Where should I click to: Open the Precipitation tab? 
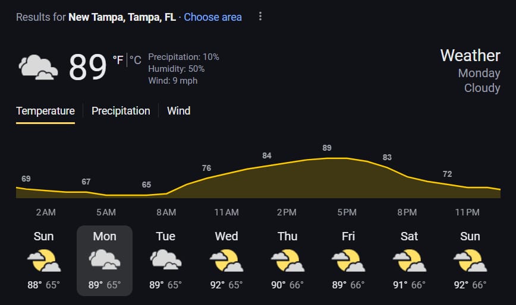click(x=121, y=111)
